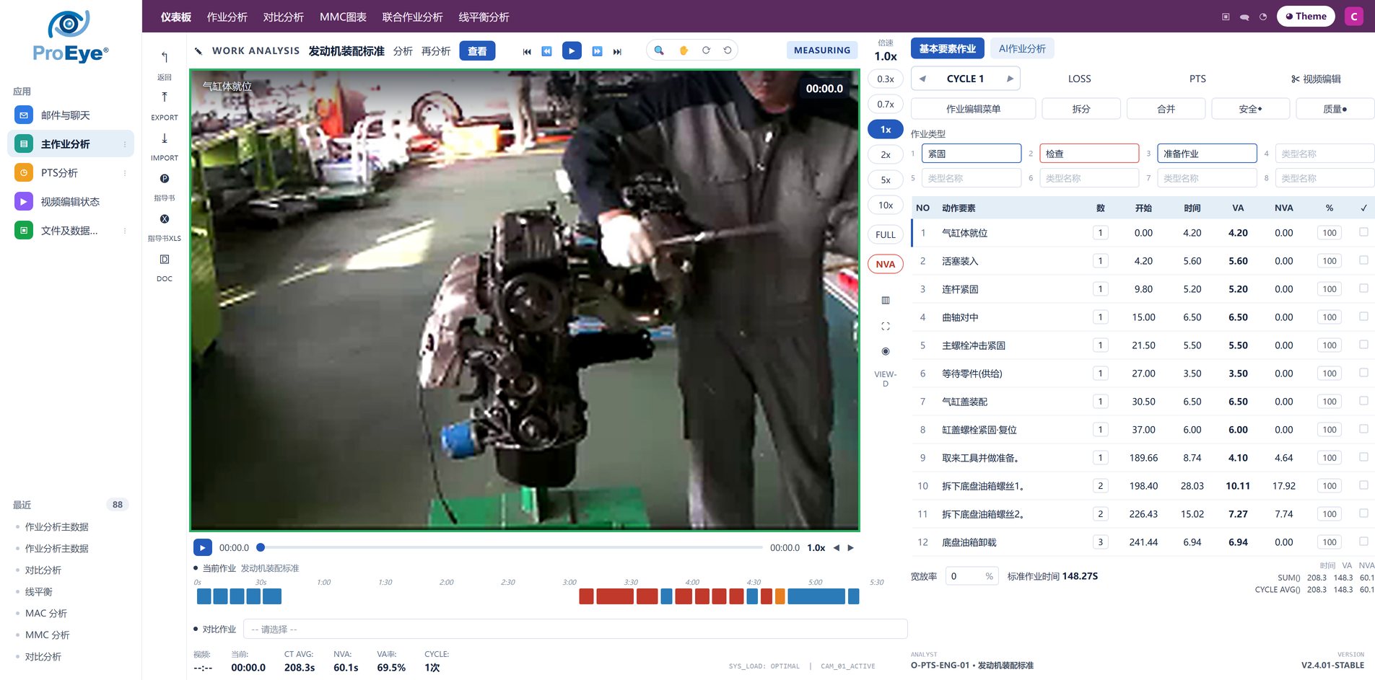Viewport: 1375px width, 680px height.
Task: Open PTS分析 sidebar options menu
Action: (x=125, y=173)
